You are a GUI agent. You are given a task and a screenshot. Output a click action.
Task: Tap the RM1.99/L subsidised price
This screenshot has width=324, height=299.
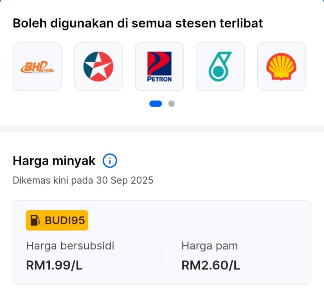click(x=54, y=265)
